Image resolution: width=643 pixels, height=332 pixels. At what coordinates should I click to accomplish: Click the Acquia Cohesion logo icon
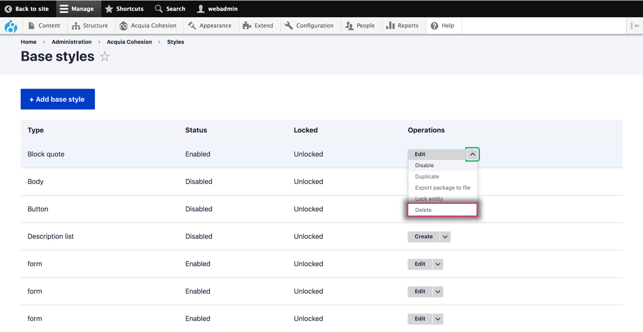pos(123,26)
